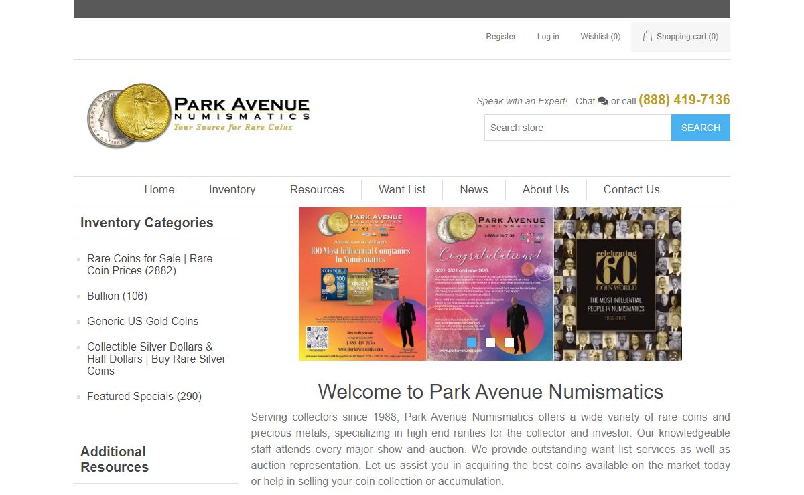804x495 pixels.
Task: Open the Inventory menu item
Action: pos(232,189)
